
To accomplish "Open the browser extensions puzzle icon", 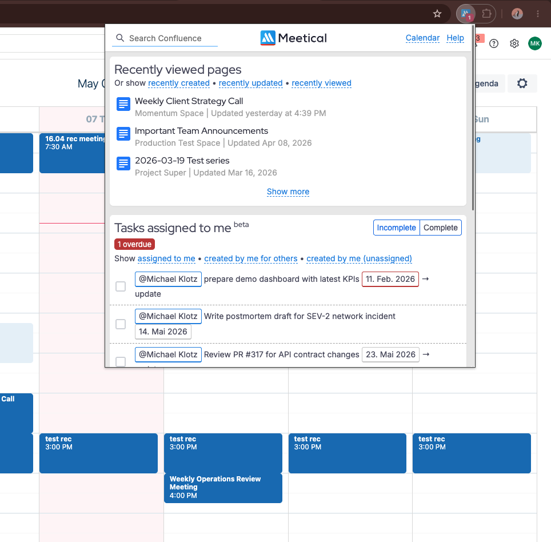I will 486,14.
